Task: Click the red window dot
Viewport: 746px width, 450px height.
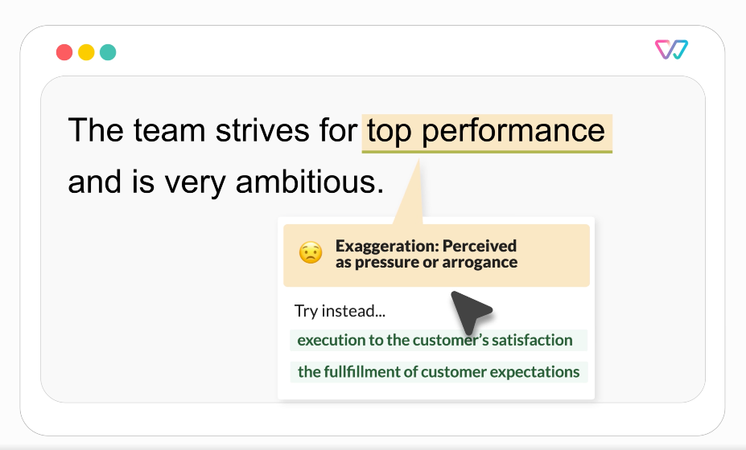Action: [64, 52]
